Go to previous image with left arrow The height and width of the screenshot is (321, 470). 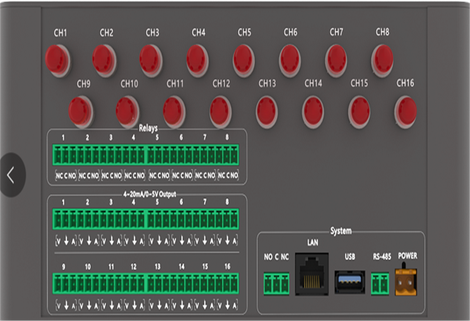[11, 175]
